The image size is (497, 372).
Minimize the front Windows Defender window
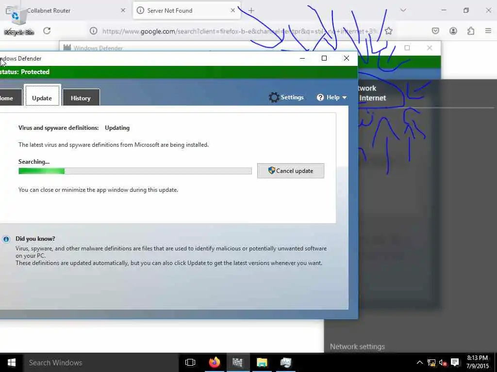coord(302,58)
